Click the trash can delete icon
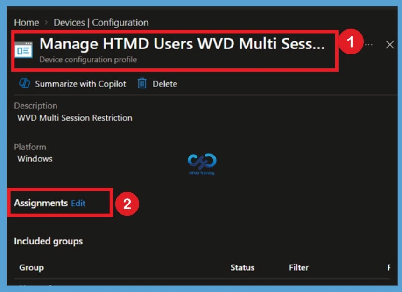Image resolution: width=402 pixels, height=292 pixels. (142, 83)
